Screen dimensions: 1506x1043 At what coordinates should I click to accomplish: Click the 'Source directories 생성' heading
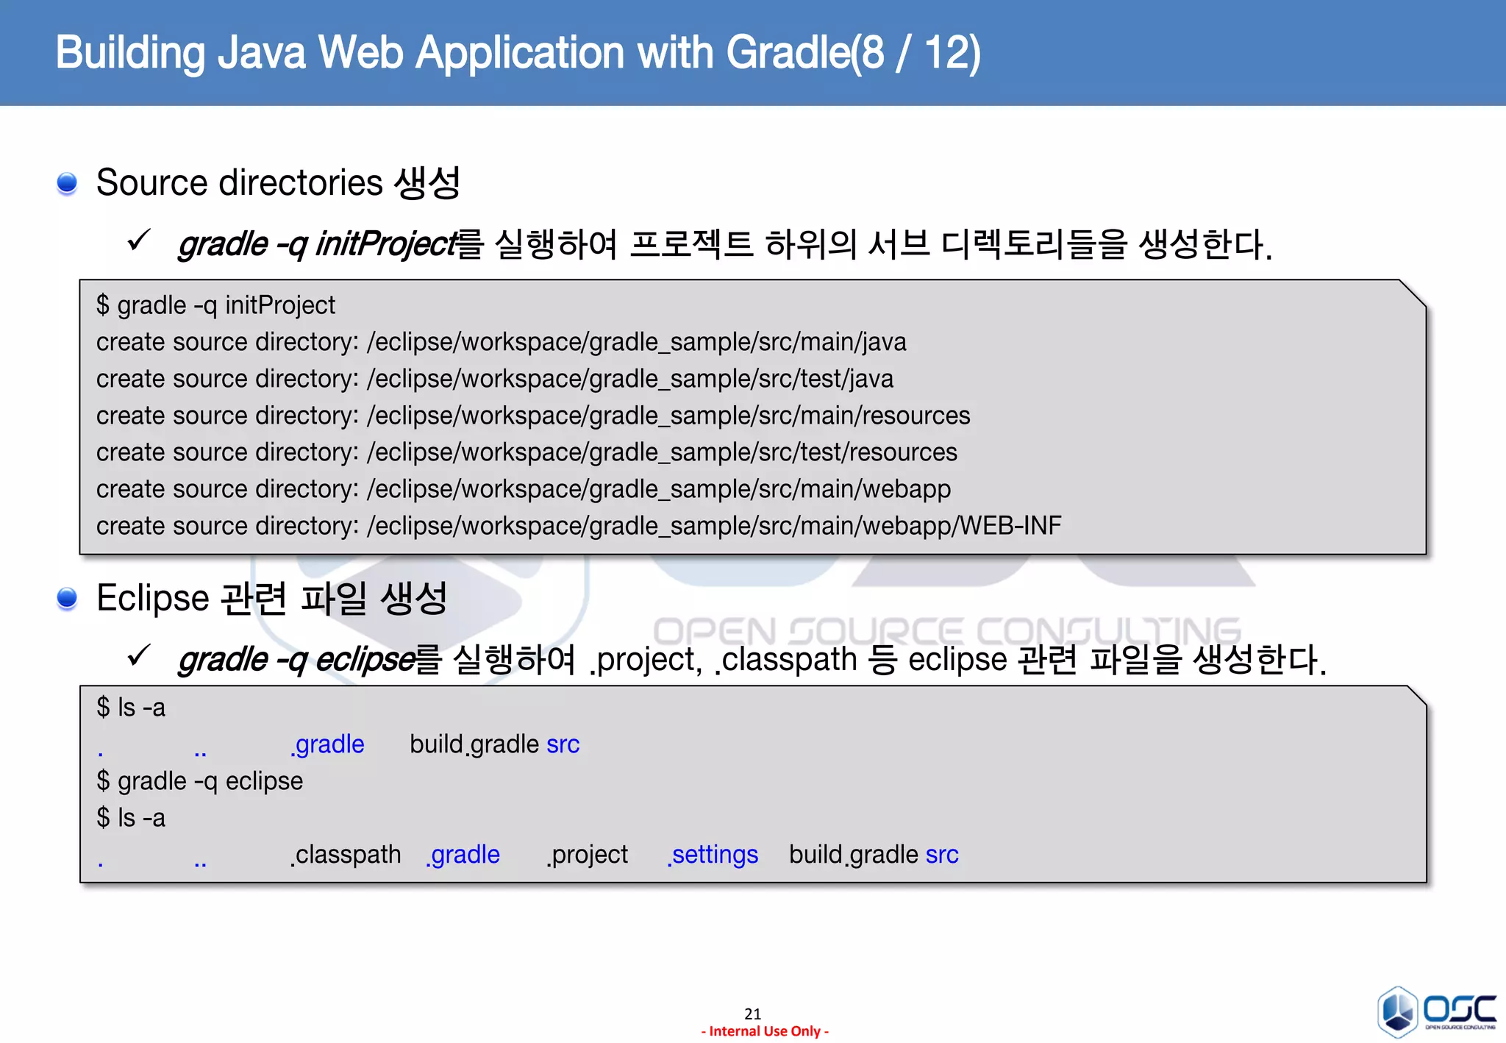pos(278,183)
